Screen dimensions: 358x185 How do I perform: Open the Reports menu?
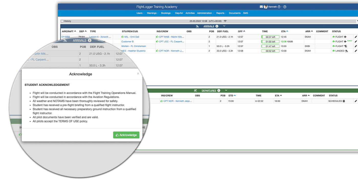coord(221,13)
